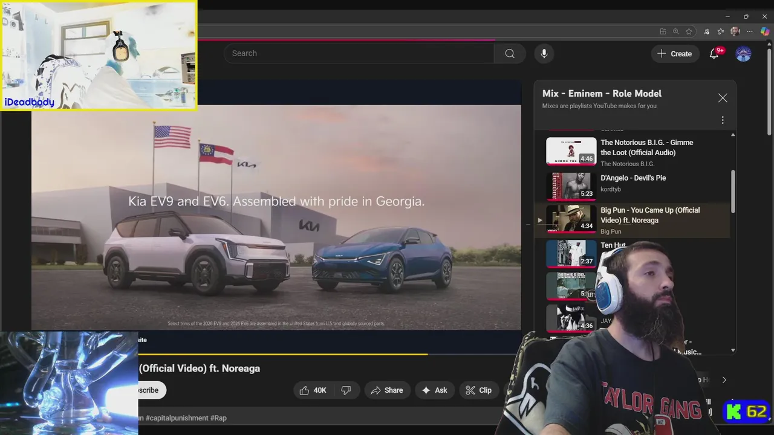Open the music note extension icon in the Edge toolbar
Viewport: 774px width, 435px height.
(707, 31)
